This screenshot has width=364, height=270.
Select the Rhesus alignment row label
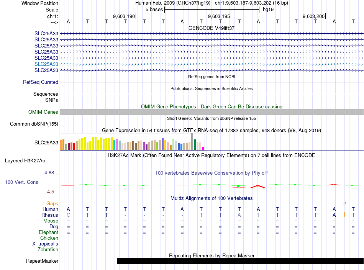click(50, 215)
